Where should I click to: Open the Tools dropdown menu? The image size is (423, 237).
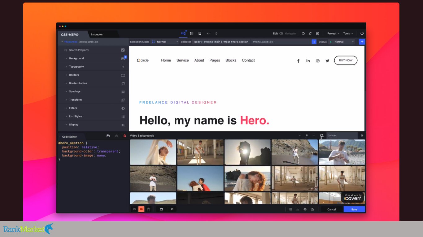point(348,33)
